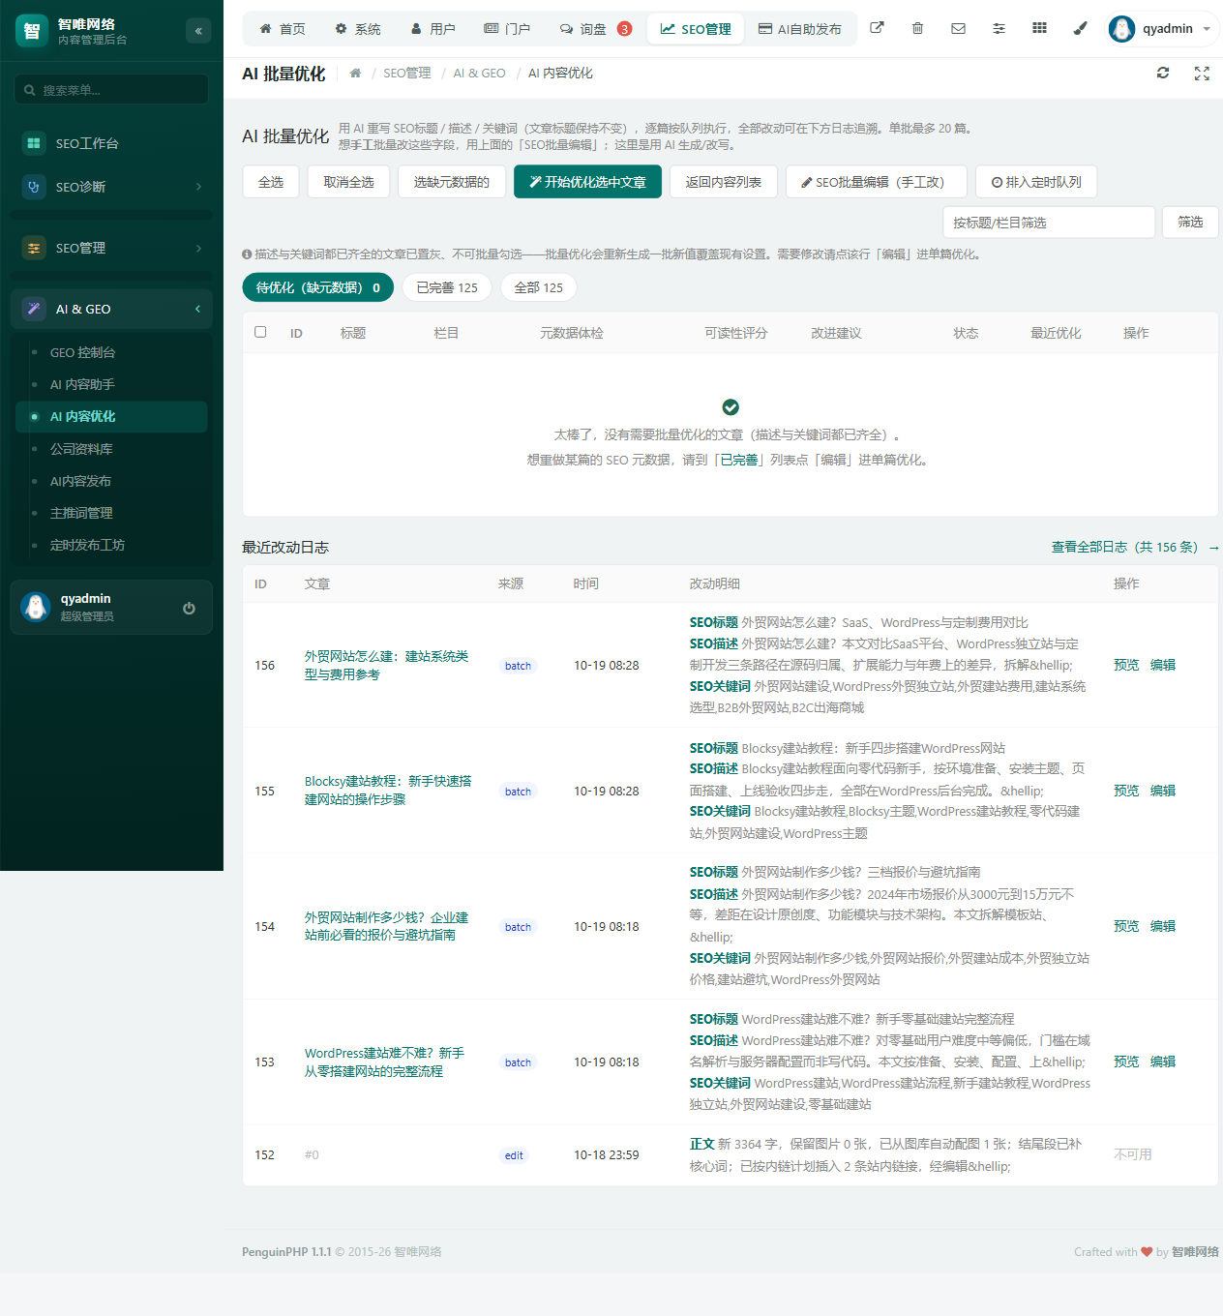The height and width of the screenshot is (1316, 1223).
Task: Click the grid apps icon
Action: click(1039, 28)
